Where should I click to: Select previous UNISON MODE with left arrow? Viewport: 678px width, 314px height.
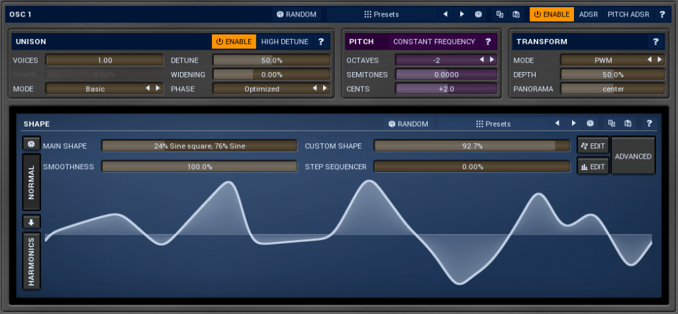click(x=148, y=88)
